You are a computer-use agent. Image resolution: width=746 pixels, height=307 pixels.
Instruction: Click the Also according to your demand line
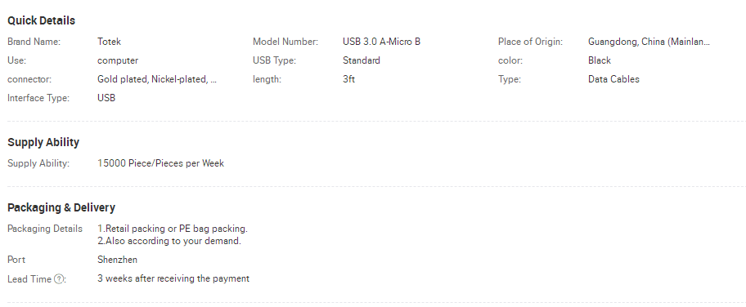pyautogui.click(x=169, y=241)
